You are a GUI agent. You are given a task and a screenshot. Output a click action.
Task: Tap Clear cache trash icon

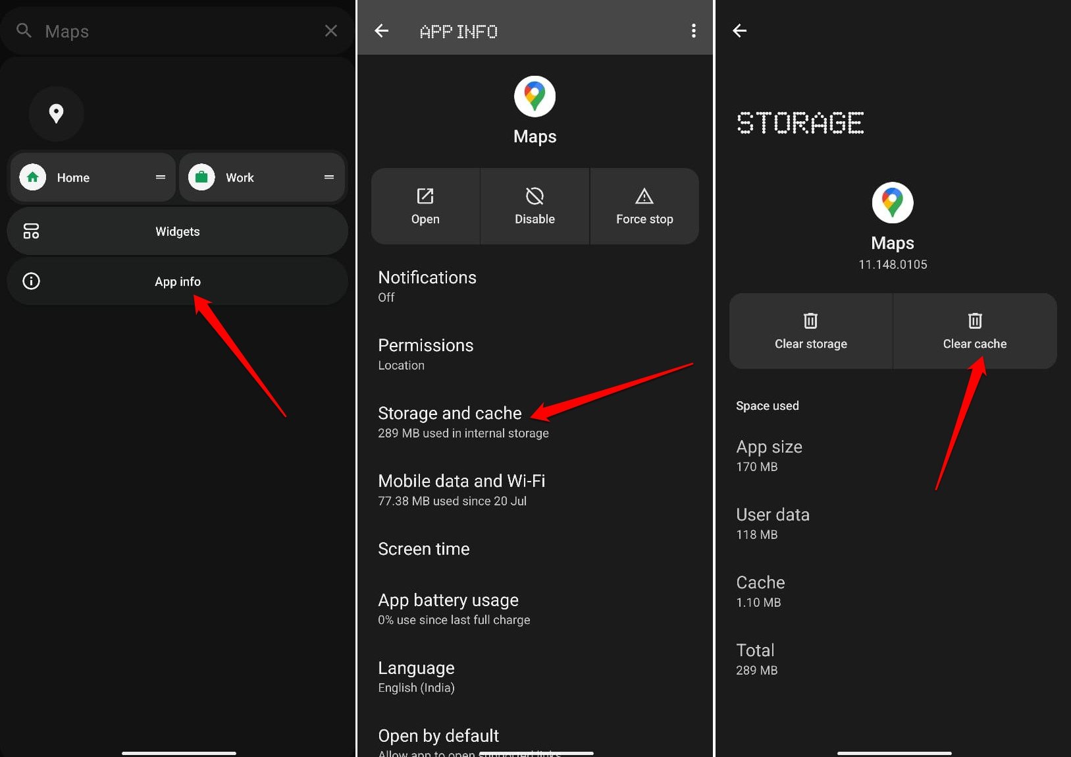click(974, 321)
